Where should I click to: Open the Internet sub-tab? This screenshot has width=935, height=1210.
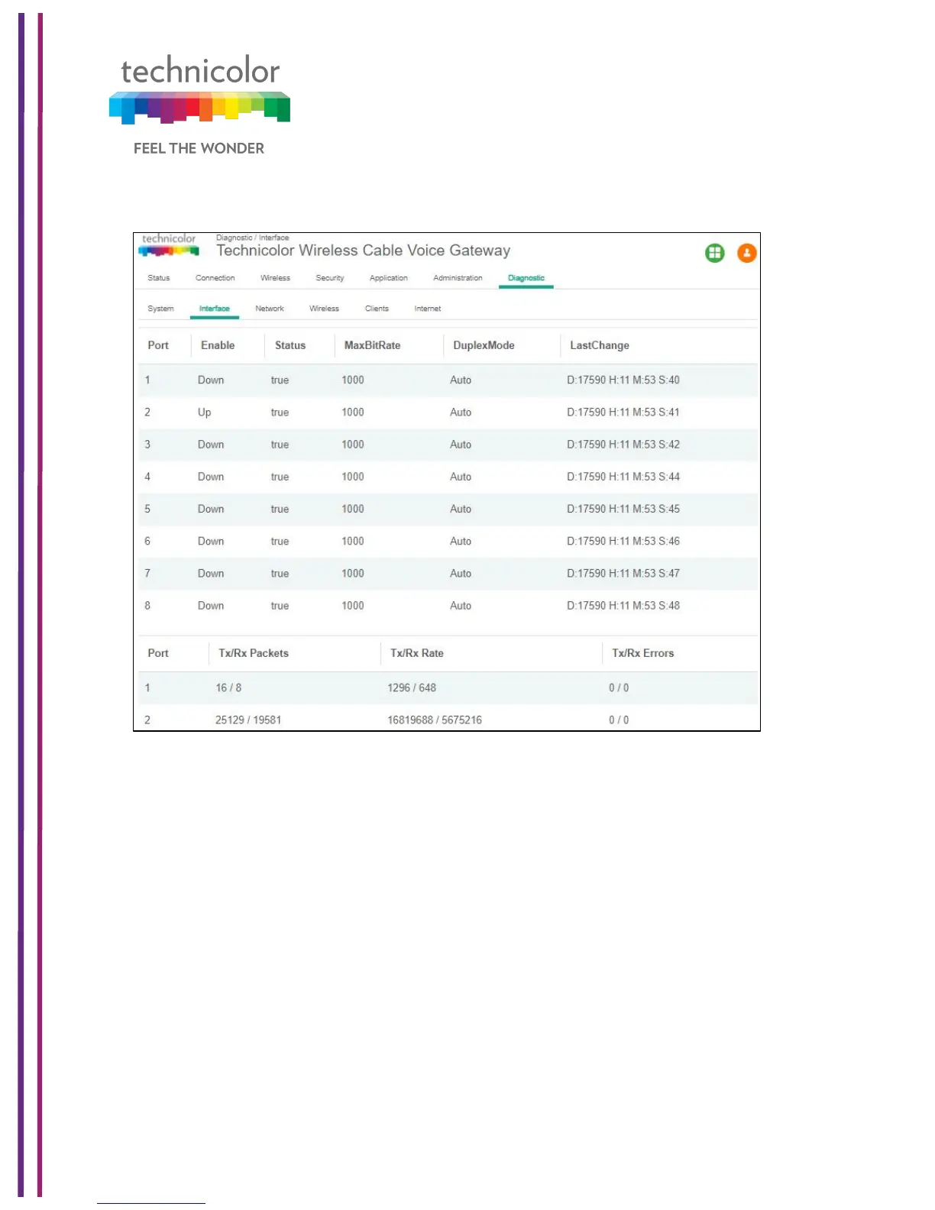point(428,309)
